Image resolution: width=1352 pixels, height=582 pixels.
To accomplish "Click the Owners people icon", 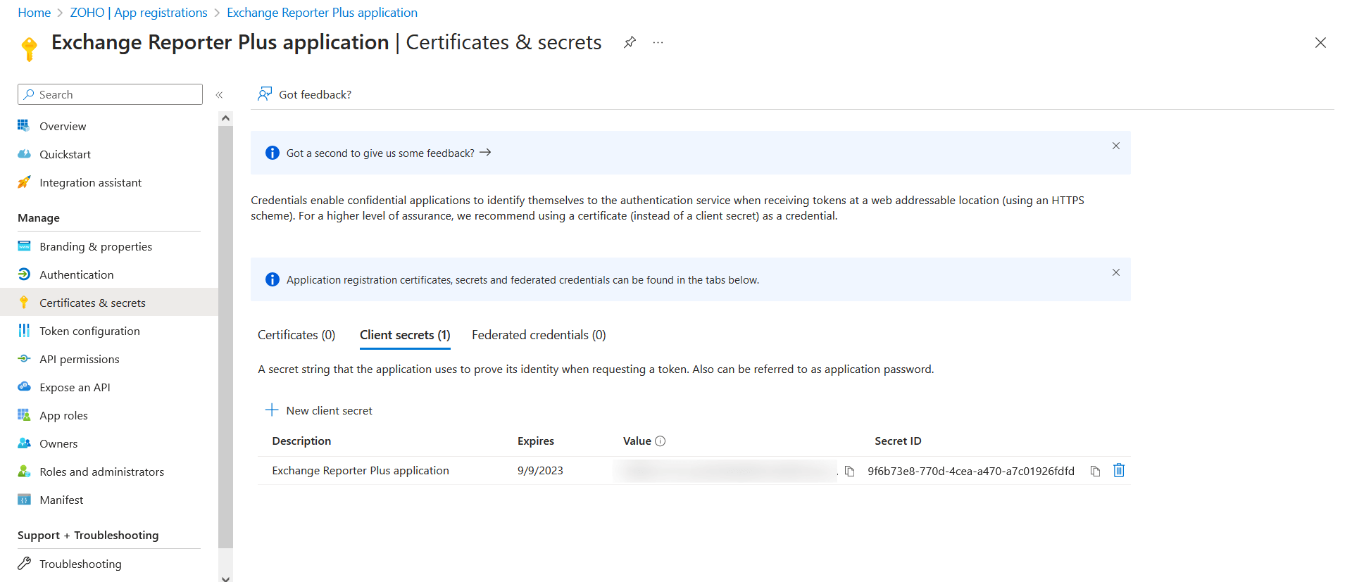I will pos(24,443).
